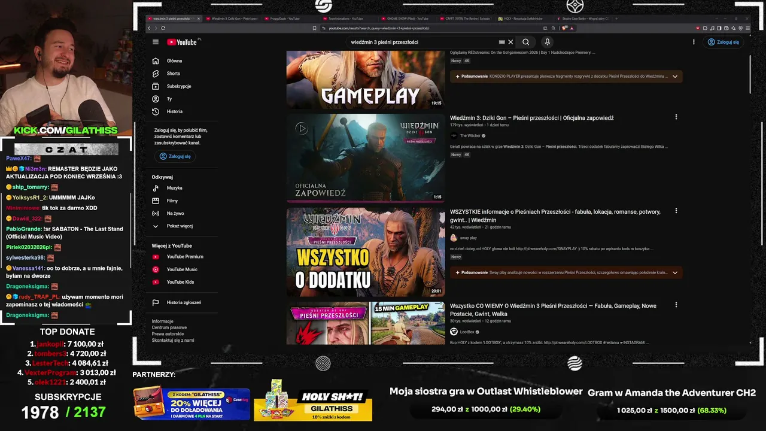Play the WSZYSTKO O DODATKU video thumbnail
The height and width of the screenshot is (431, 766).
(366, 252)
